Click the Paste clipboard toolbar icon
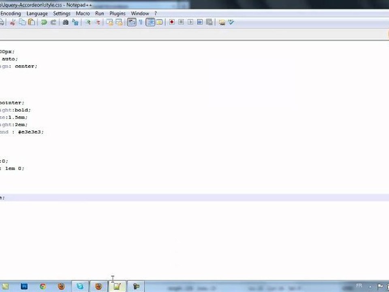The image size is (389, 292). click(32, 22)
